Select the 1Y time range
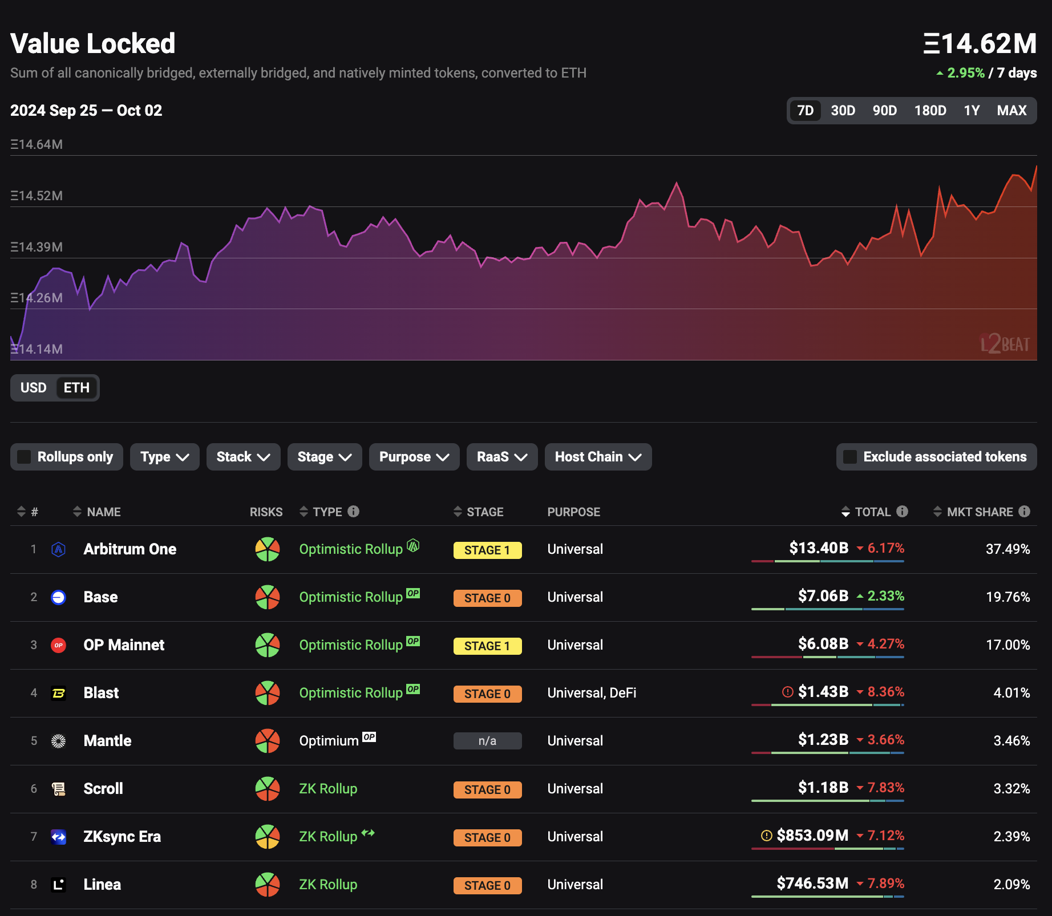Viewport: 1052px width, 916px height. (972, 111)
